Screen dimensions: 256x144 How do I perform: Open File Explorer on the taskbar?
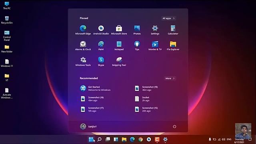point(124,139)
